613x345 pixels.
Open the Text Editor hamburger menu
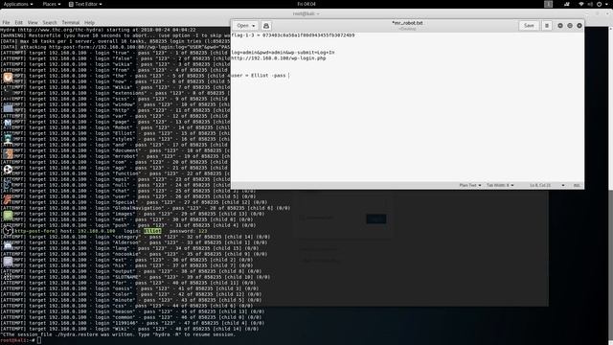pyautogui.click(x=547, y=26)
